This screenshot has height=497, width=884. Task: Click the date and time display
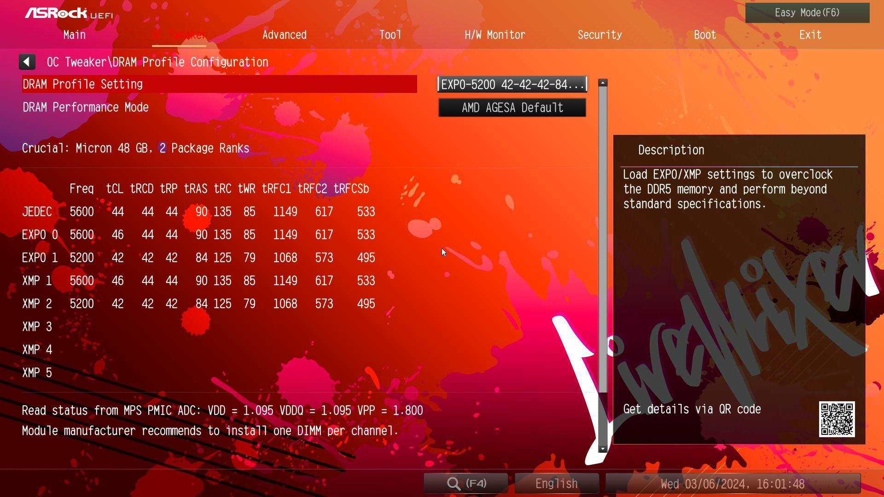(x=733, y=484)
